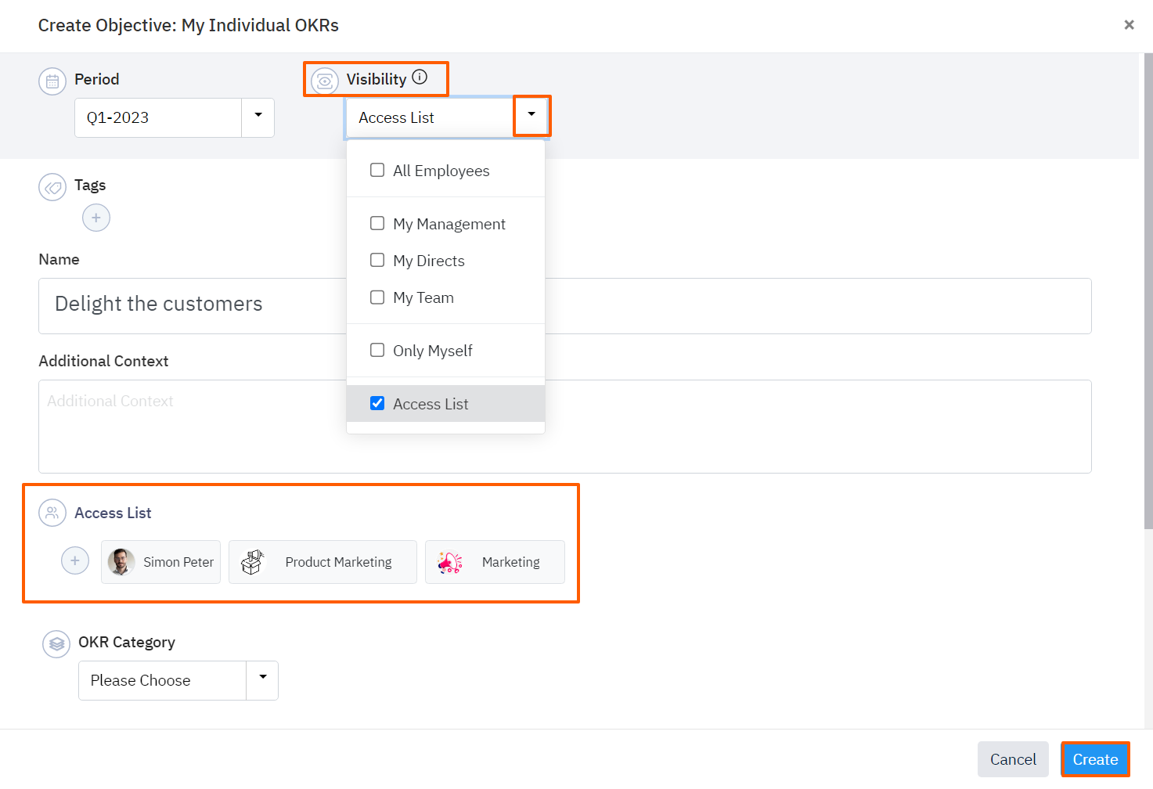Click the Visibility eye icon

click(x=324, y=79)
